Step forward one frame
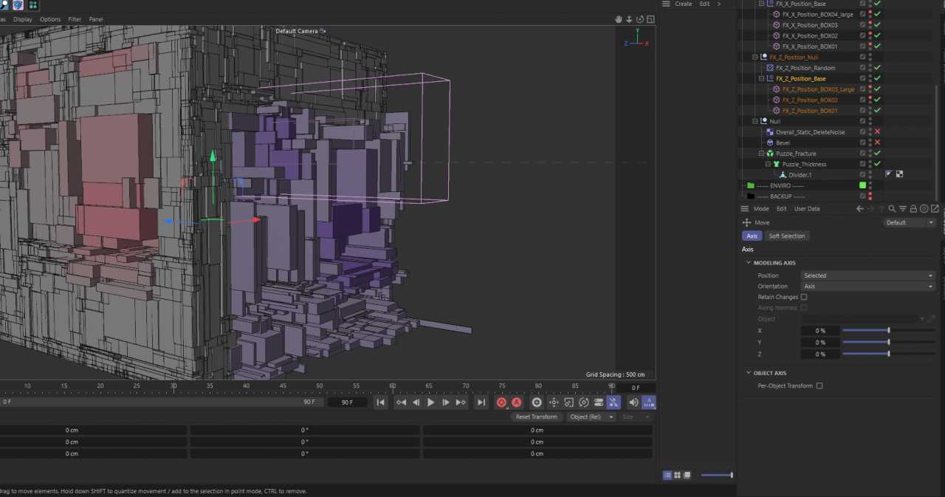 pos(446,402)
